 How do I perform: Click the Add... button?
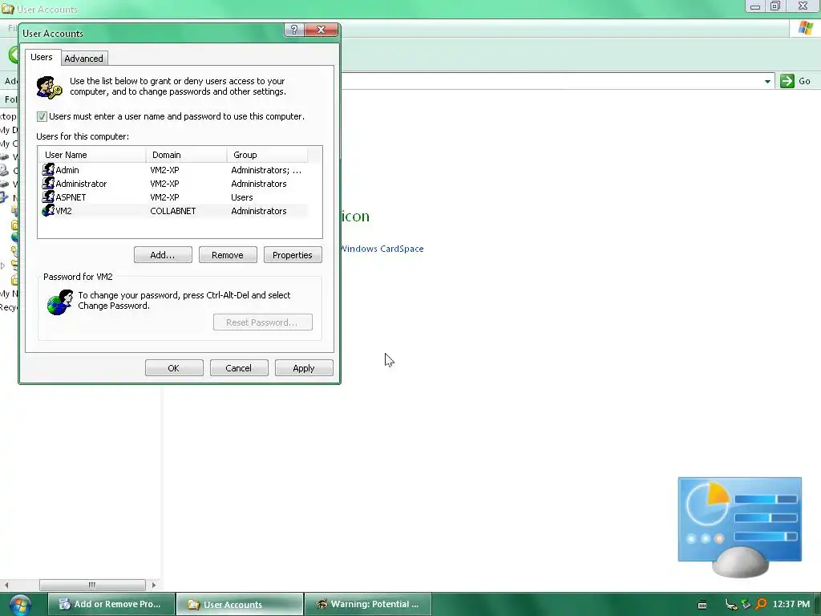(163, 255)
